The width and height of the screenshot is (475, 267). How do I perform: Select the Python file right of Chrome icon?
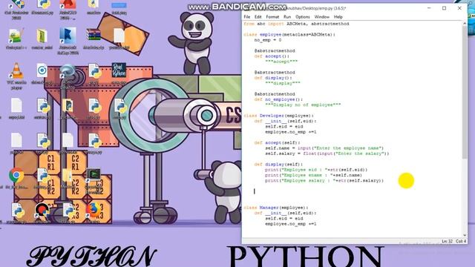click(x=42, y=176)
